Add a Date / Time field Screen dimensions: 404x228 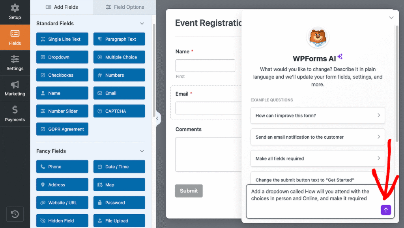(119, 167)
